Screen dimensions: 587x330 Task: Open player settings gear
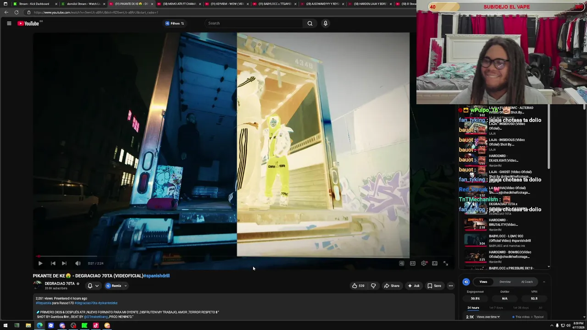click(424, 264)
